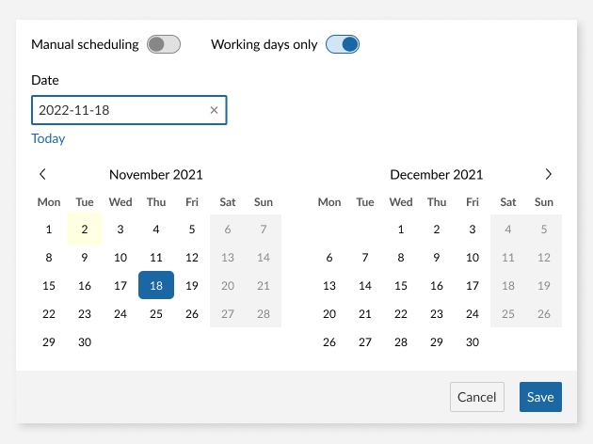The image size is (593, 444).
Task: Select November 25 in the calendar
Action: click(x=156, y=314)
